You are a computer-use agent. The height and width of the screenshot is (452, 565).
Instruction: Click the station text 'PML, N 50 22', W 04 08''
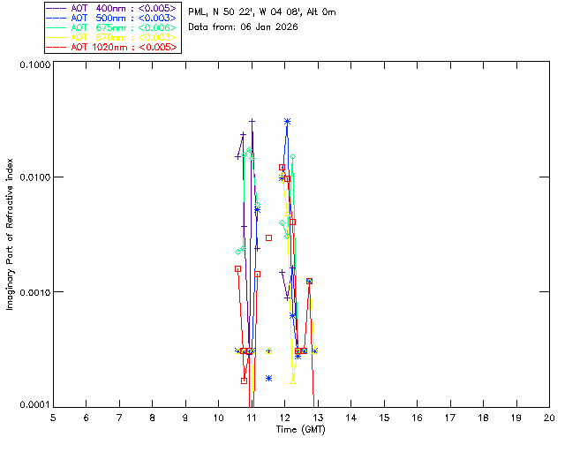coord(245,12)
